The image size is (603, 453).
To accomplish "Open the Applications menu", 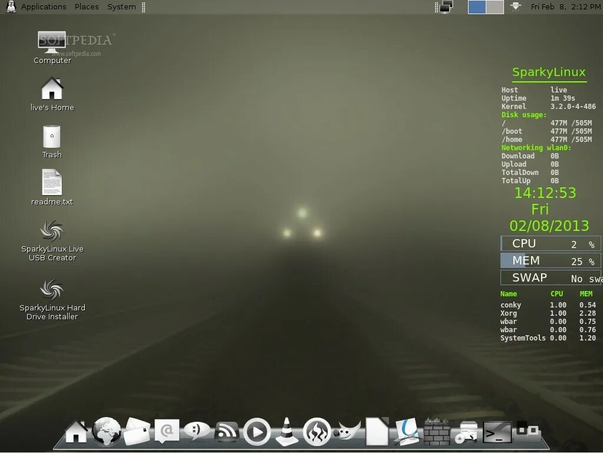I will [x=44, y=6].
